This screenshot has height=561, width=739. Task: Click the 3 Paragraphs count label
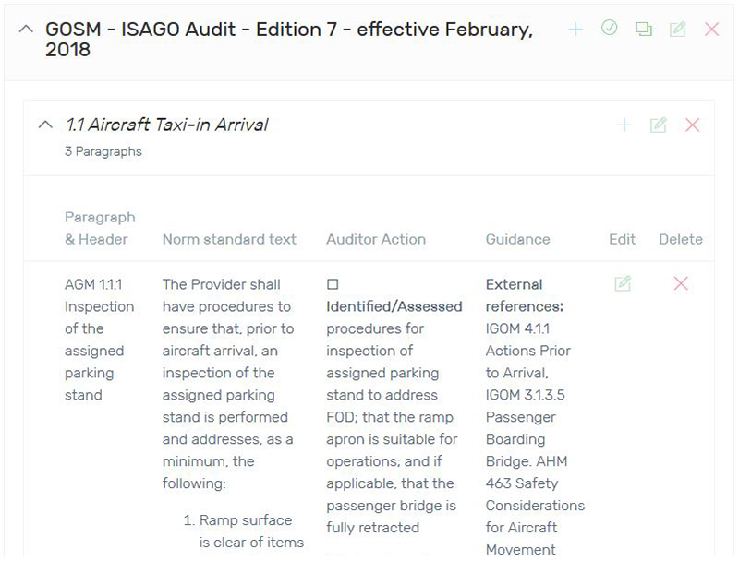[x=103, y=151]
